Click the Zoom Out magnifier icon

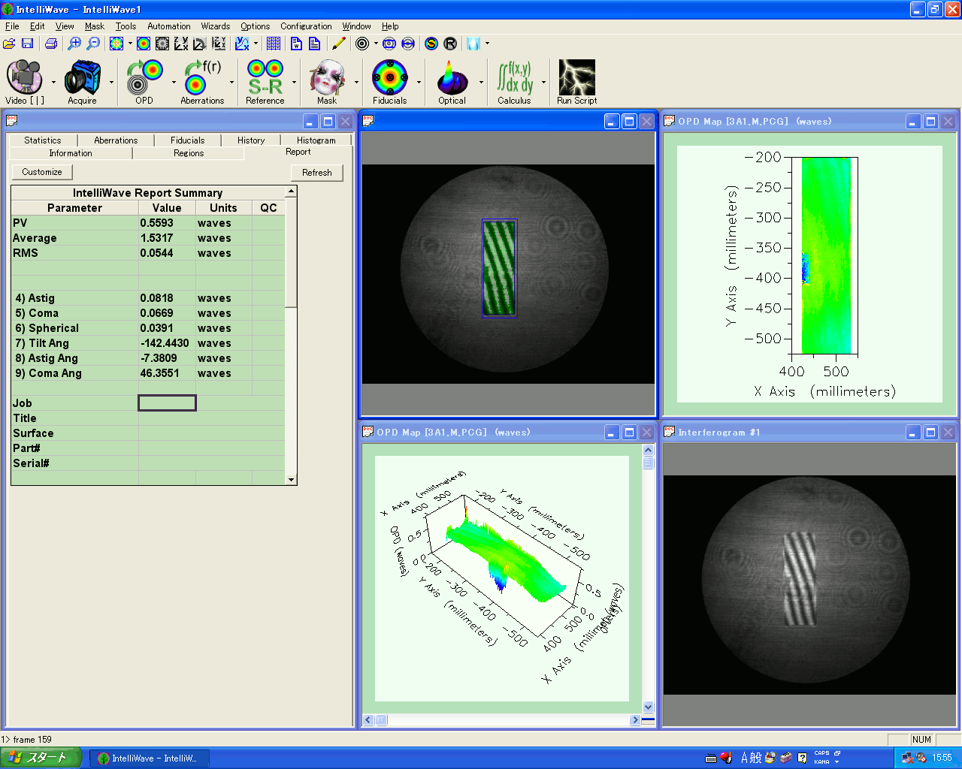tap(92, 44)
